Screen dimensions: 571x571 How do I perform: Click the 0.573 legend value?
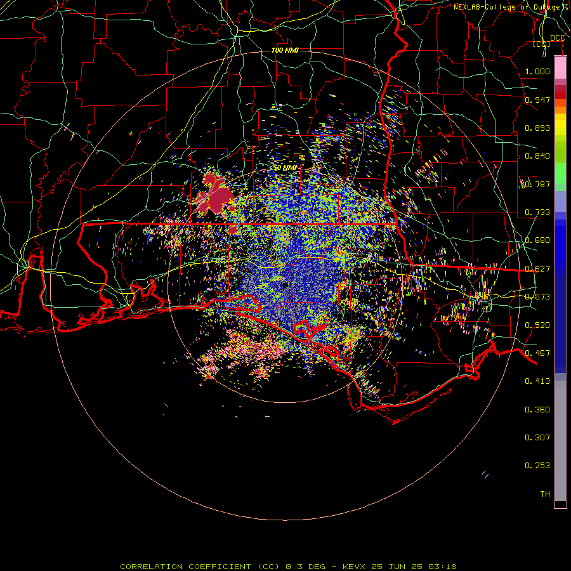[537, 297]
